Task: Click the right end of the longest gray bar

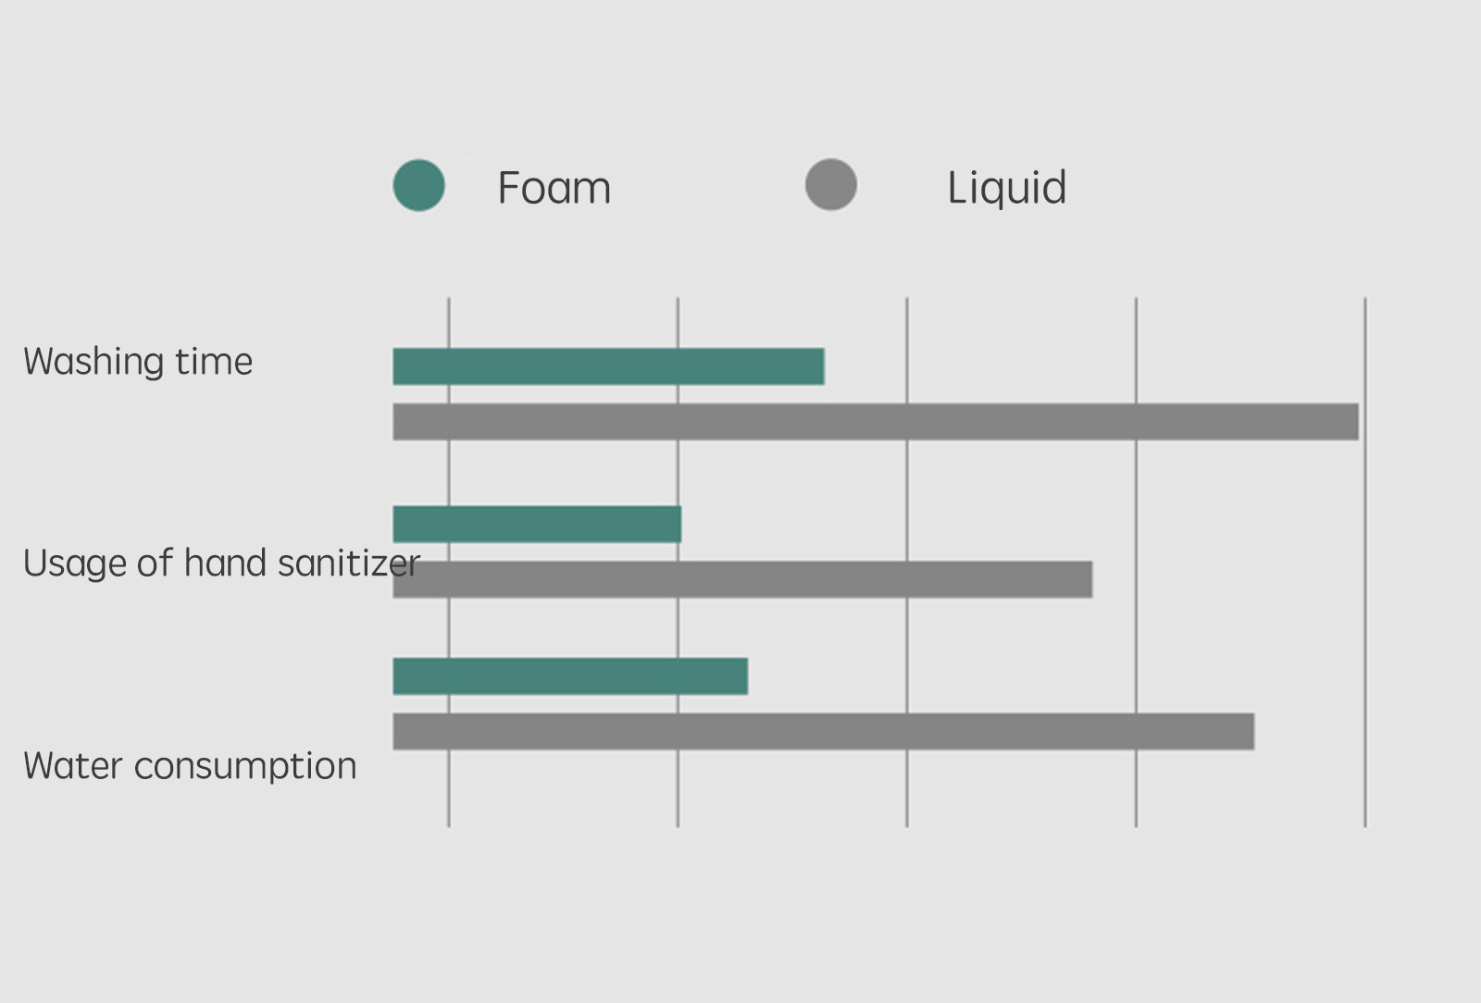Action: 1353,422
